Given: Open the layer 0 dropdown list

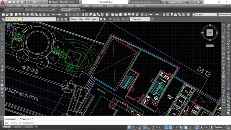Looking at the screenshot, I should (55, 19).
